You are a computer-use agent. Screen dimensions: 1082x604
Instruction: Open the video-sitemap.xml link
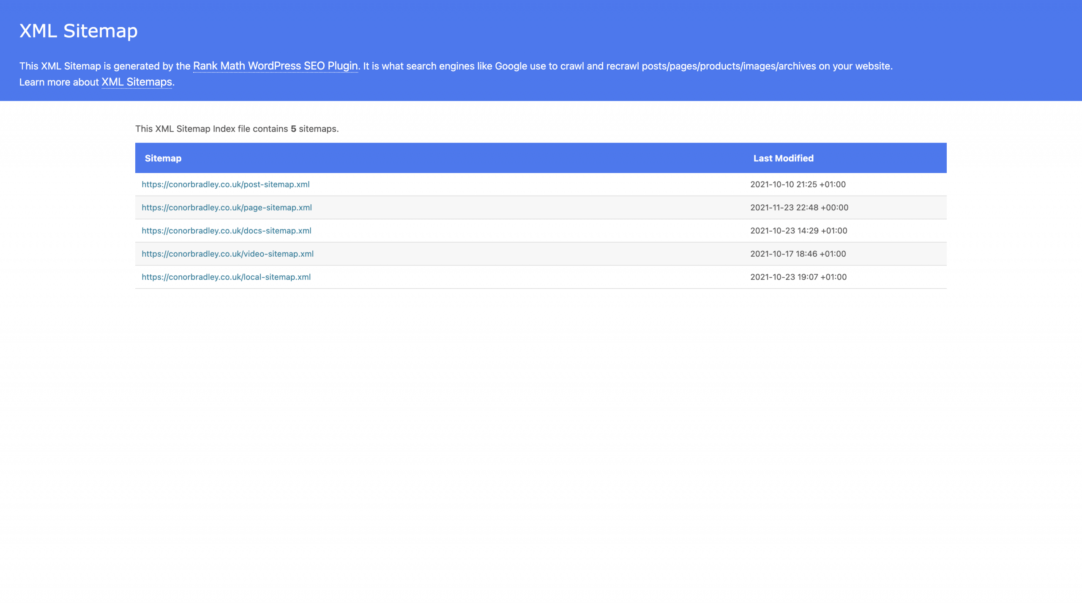(227, 254)
